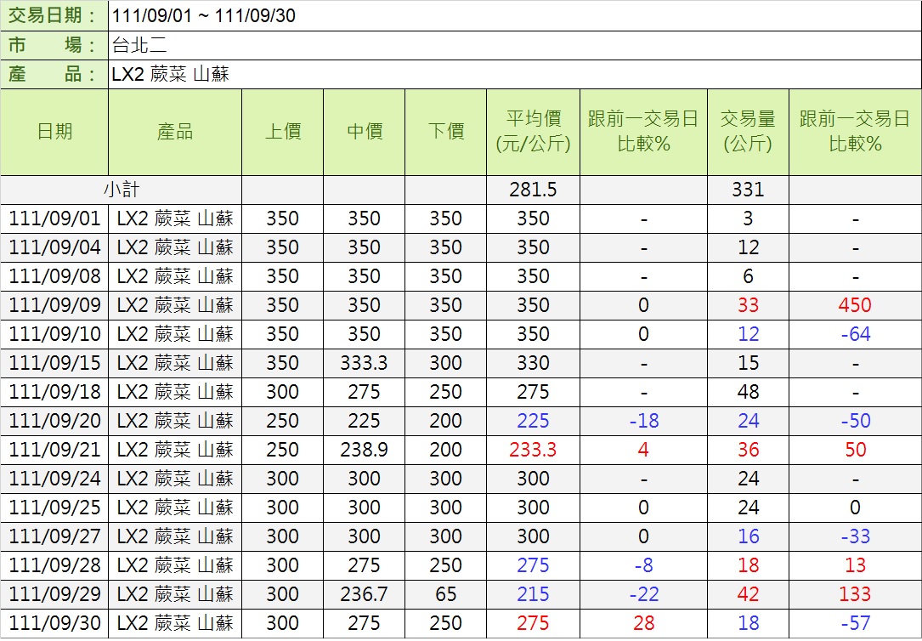
Task: Click the 日期 column header
Action: coord(54,132)
